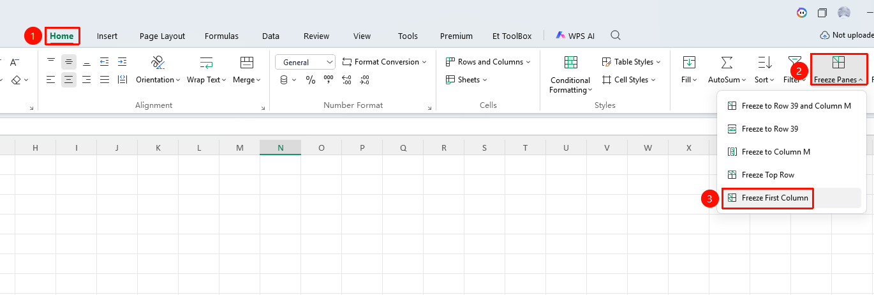Choose Freeze Top Row option
874x295 pixels.
click(767, 175)
